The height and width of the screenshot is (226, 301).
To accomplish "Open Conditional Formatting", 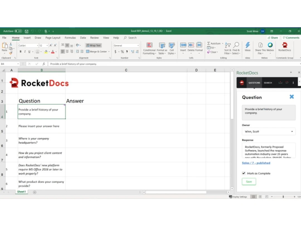I will [149, 49].
